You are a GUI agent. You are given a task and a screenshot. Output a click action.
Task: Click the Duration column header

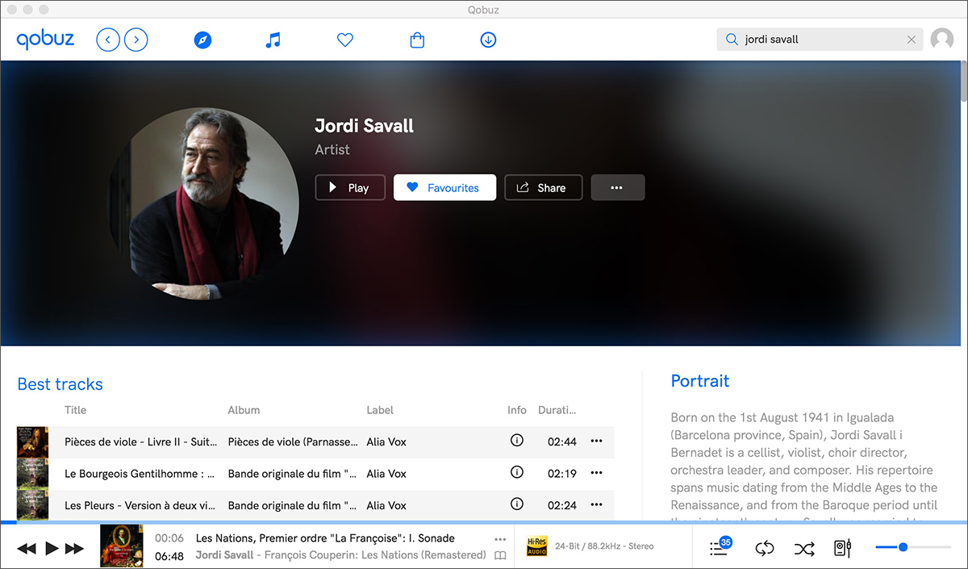[557, 410]
